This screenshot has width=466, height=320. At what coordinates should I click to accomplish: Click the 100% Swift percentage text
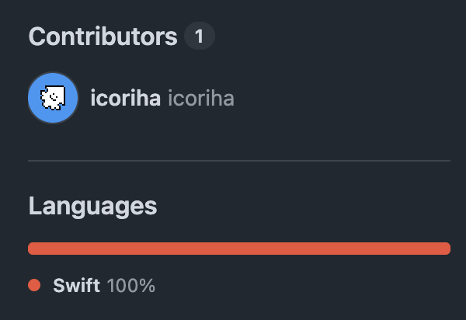coord(131,286)
